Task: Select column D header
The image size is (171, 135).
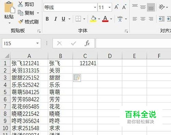Action: tap(110, 56)
